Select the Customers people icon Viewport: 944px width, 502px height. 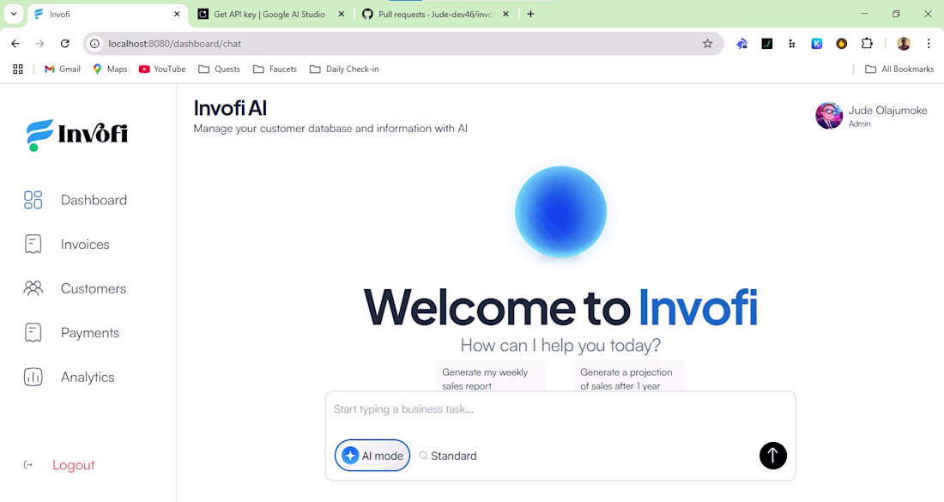[x=33, y=288]
